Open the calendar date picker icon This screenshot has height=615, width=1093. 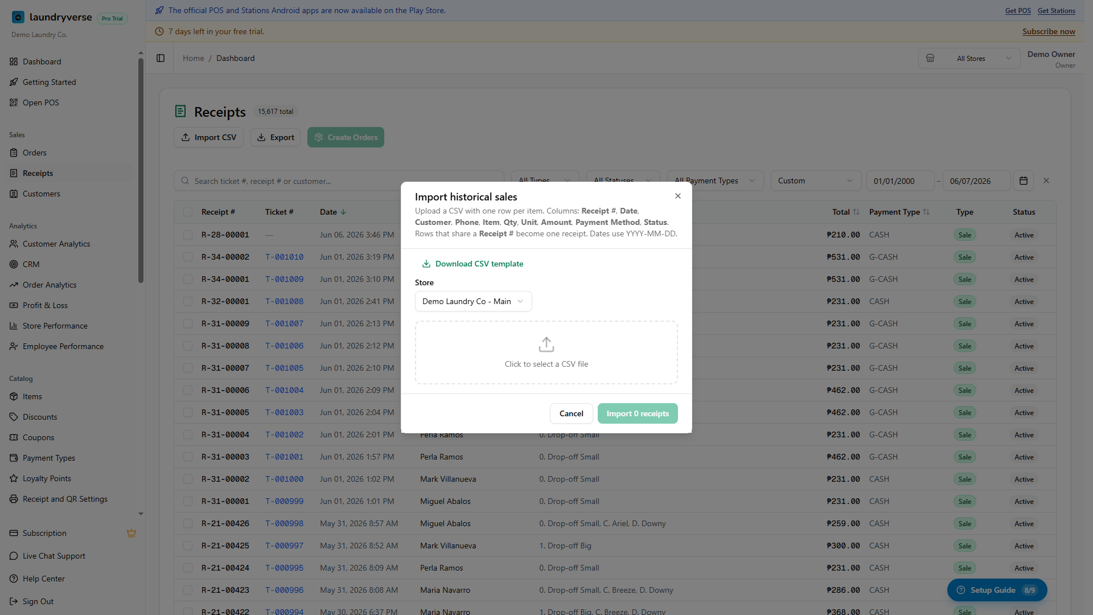click(x=1023, y=181)
